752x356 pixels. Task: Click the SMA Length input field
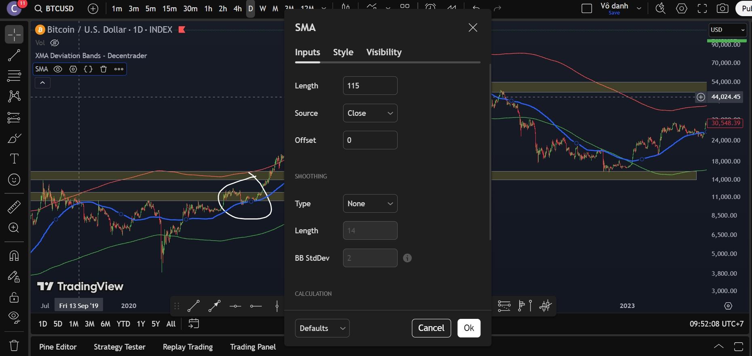370,86
